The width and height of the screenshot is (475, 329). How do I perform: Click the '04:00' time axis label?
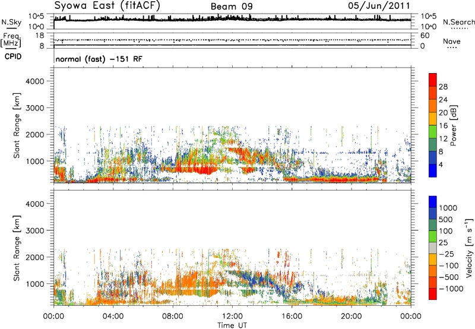[113, 317]
